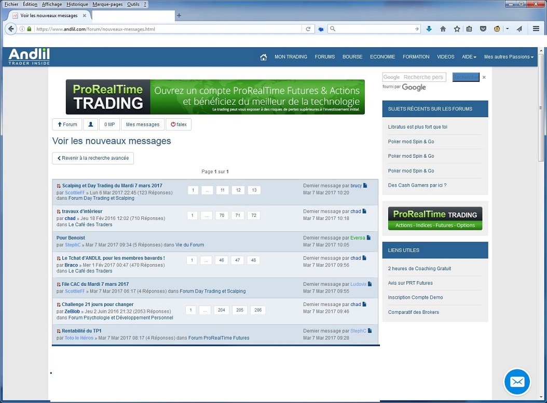This screenshot has width=547, height=403.
Task: Open page 72 of travaux d'intèrieur
Action: 254,215
